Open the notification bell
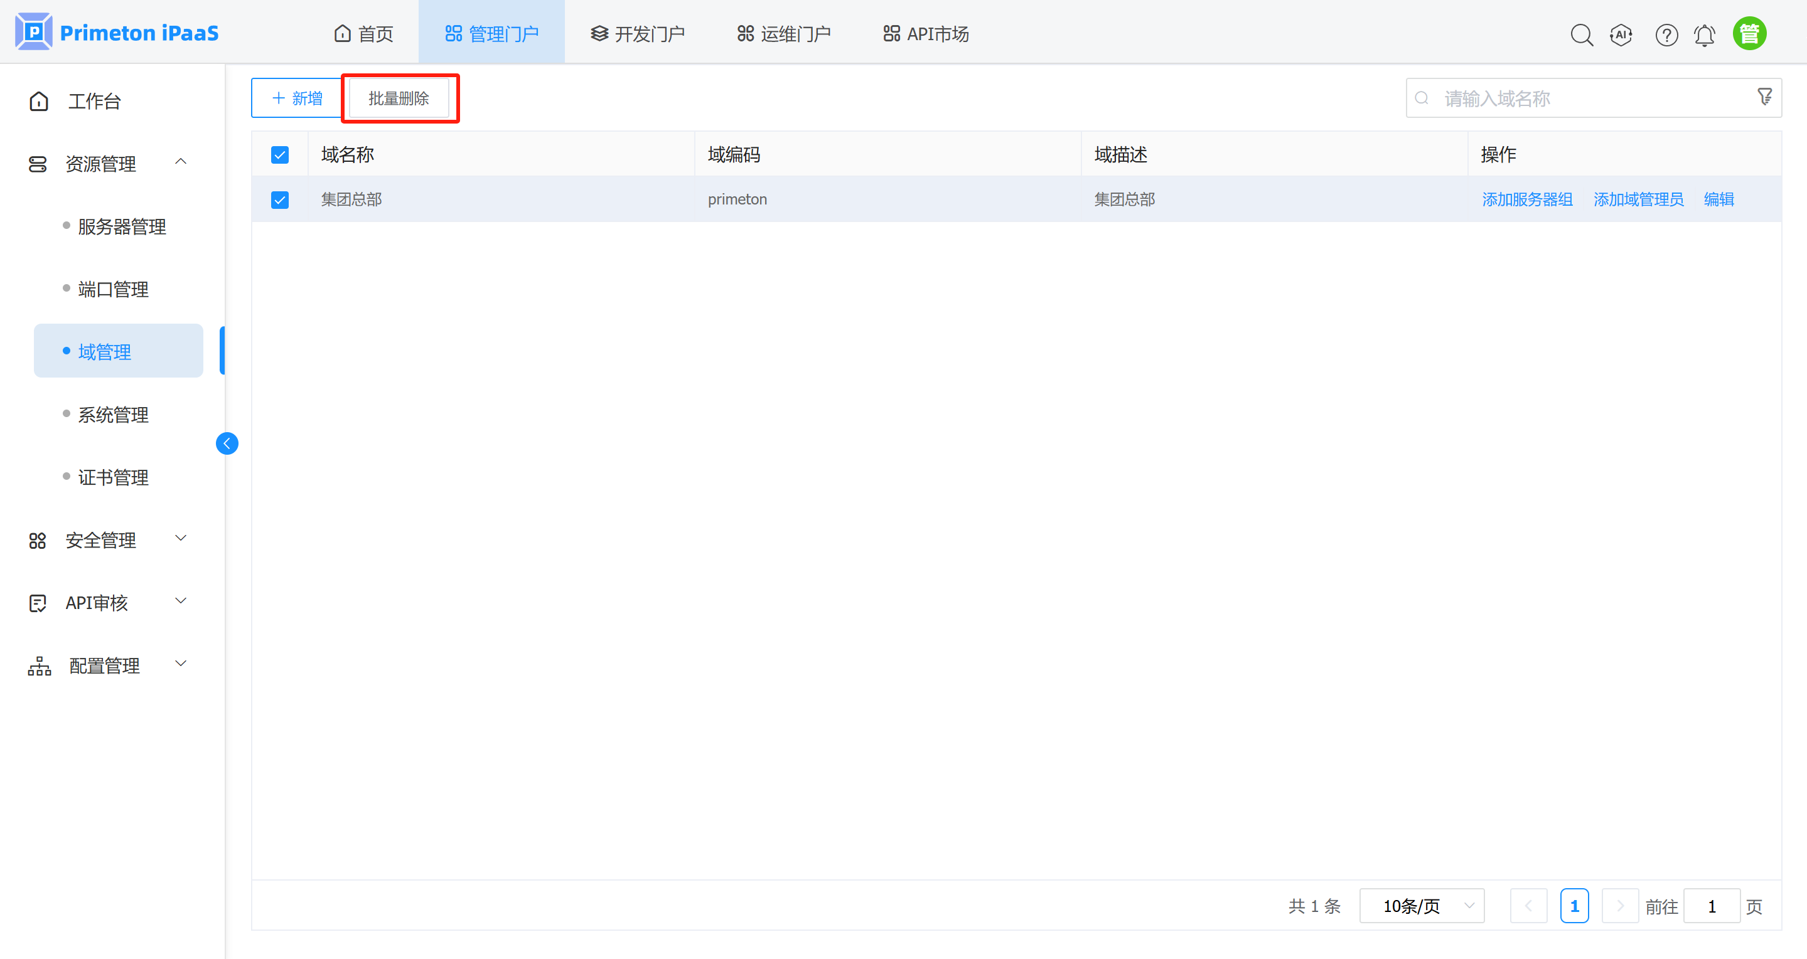 tap(1705, 34)
